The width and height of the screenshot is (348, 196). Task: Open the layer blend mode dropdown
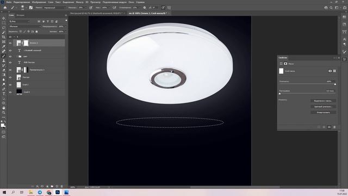pyautogui.click(x=24, y=27)
